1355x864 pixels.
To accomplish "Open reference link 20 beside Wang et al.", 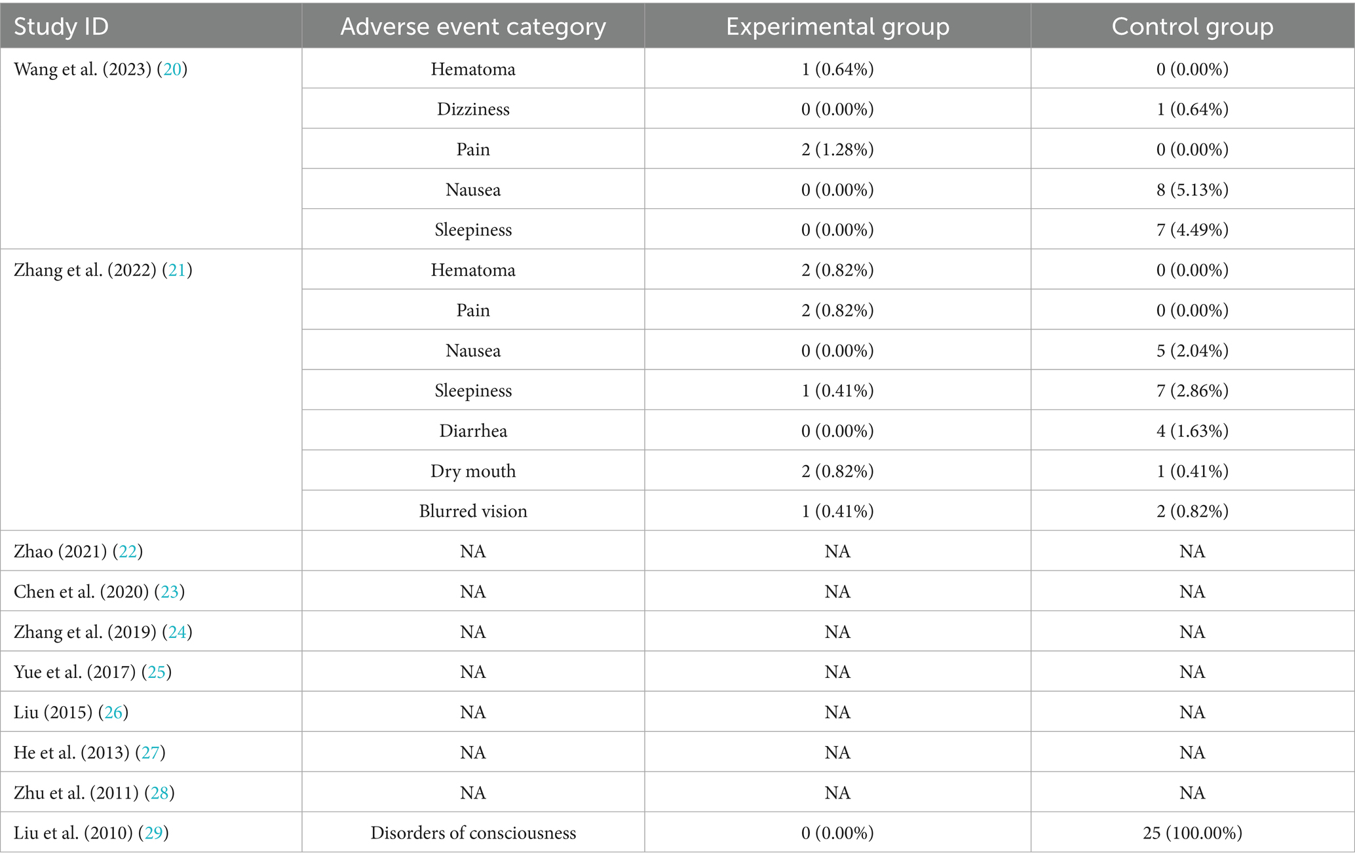I will tap(172, 69).
